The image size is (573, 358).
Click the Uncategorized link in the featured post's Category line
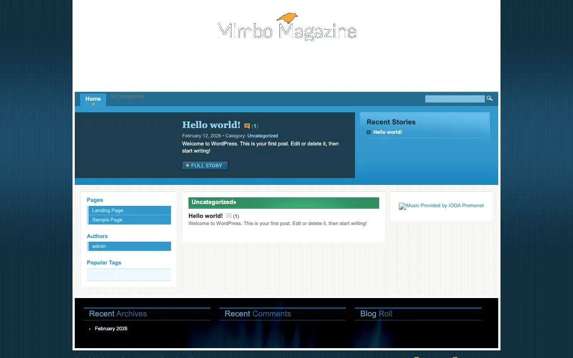[263, 136]
